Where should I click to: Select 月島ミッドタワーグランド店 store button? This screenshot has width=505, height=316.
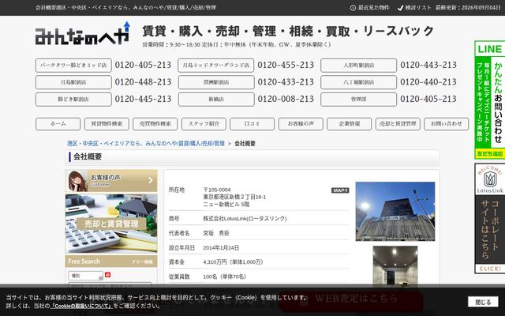216,65
